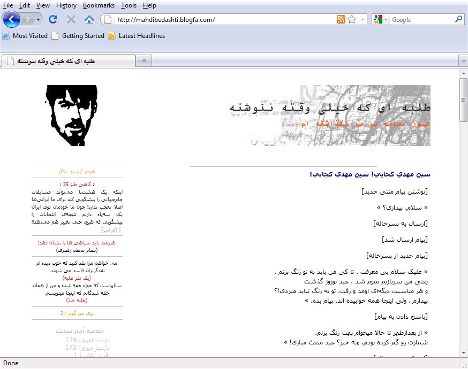The height and width of the screenshot is (369, 468).
Task: Click the scrollbar down arrow
Action: [464, 352]
